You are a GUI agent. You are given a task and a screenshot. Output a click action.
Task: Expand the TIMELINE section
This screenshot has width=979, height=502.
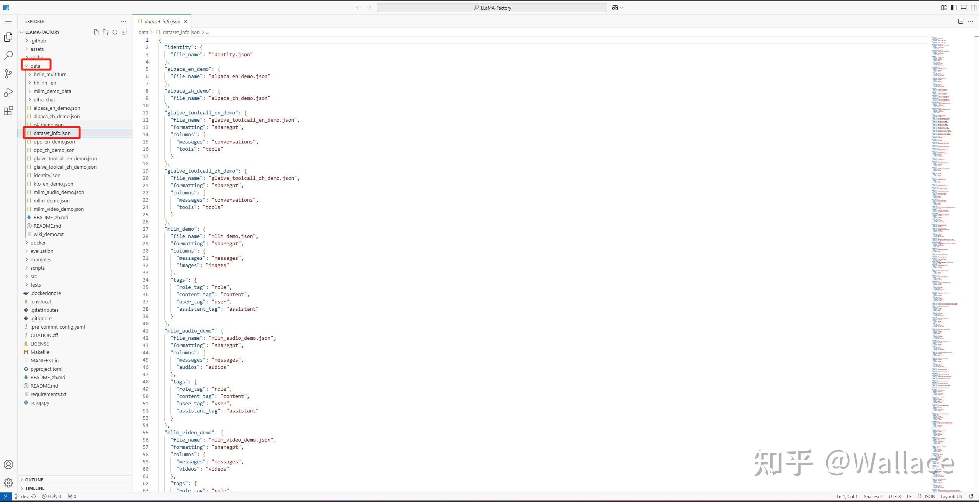pos(34,488)
